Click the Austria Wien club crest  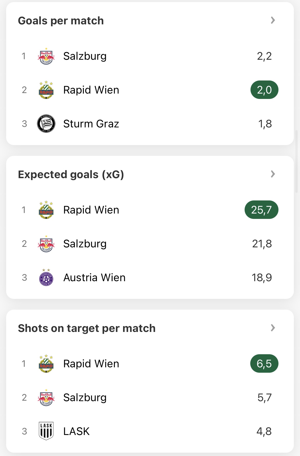click(46, 278)
